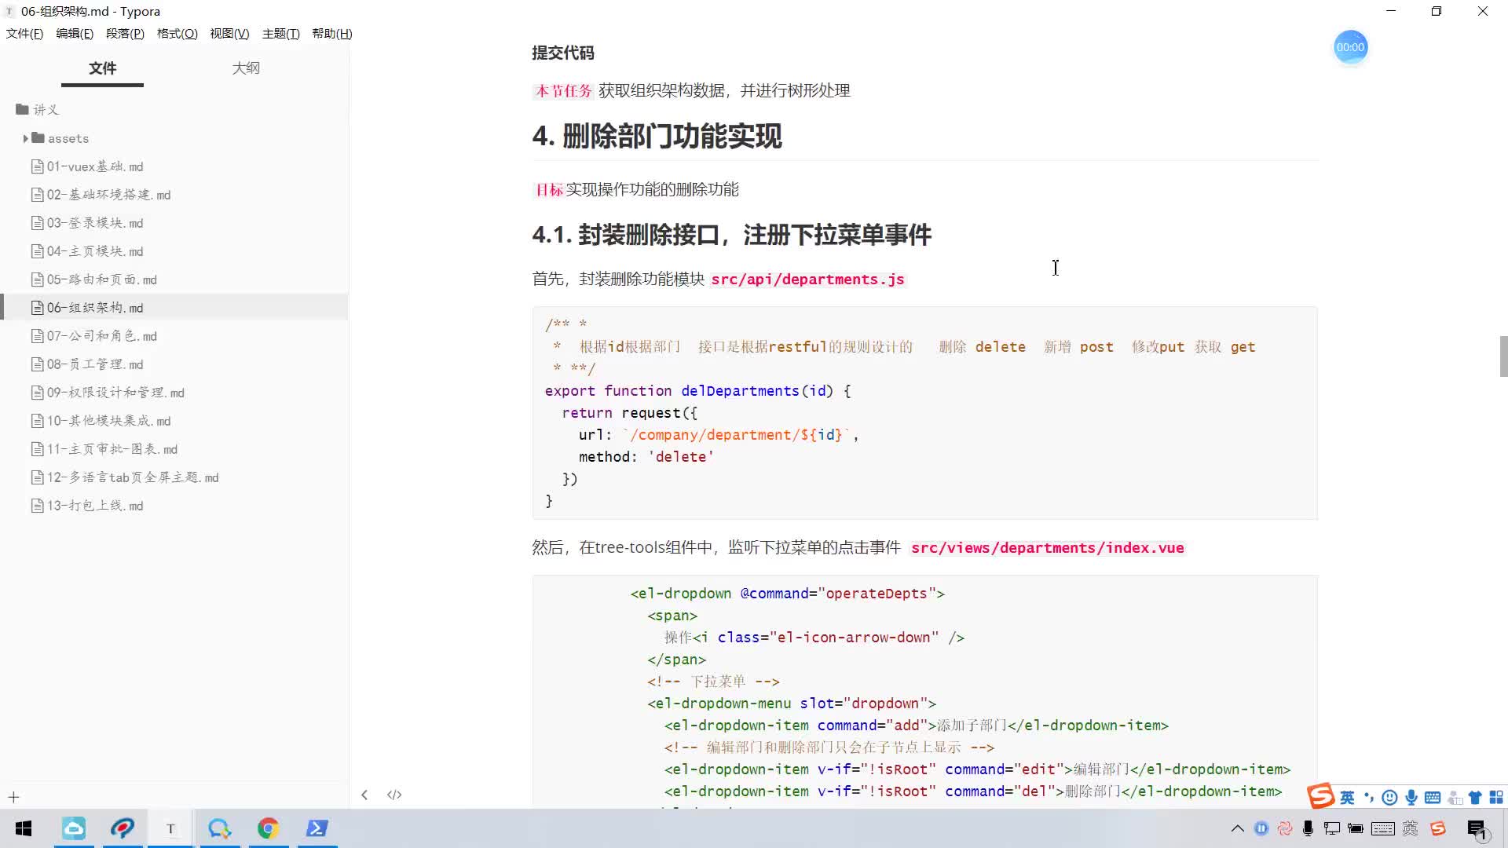The width and height of the screenshot is (1508, 848).
Task: Open file 02-基础环境搭建.md
Action: coord(101,195)
